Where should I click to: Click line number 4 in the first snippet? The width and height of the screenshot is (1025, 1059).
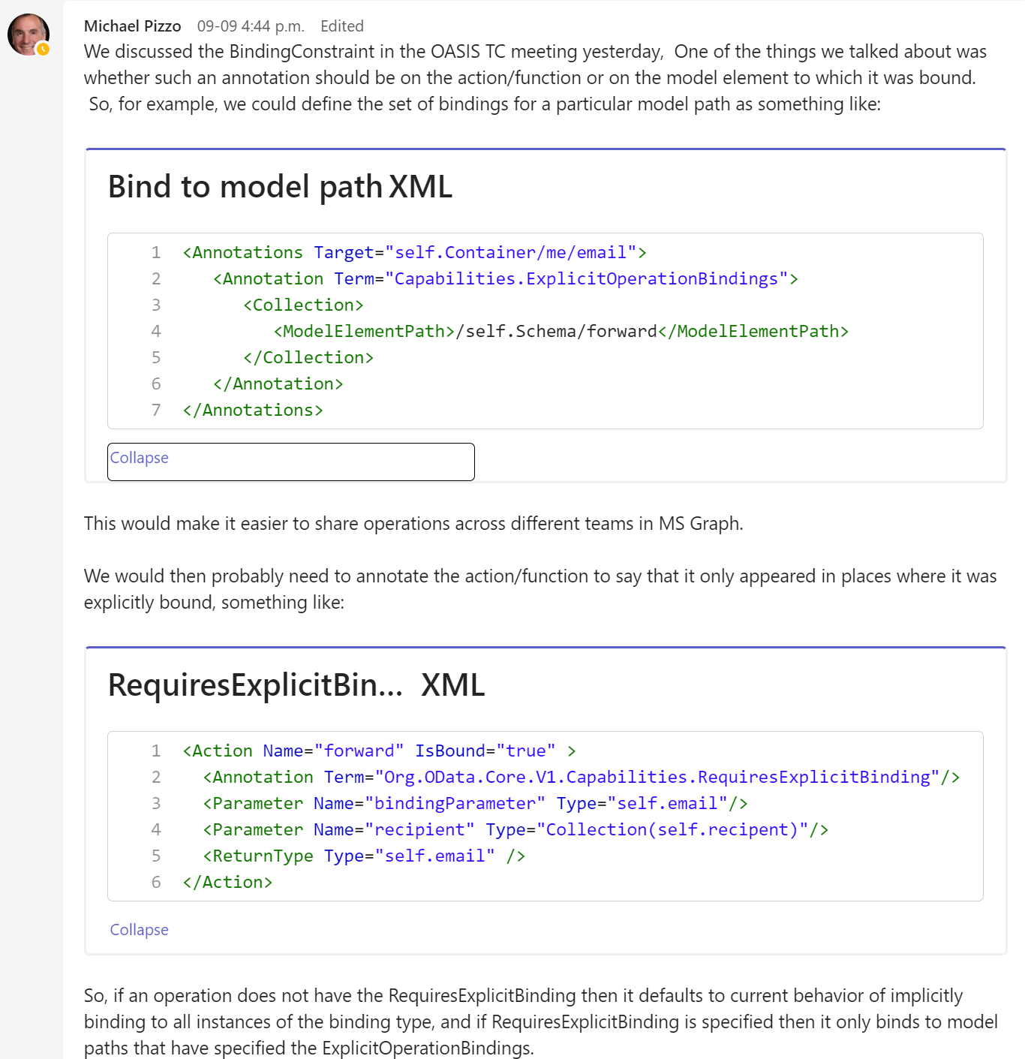[156, 331]
